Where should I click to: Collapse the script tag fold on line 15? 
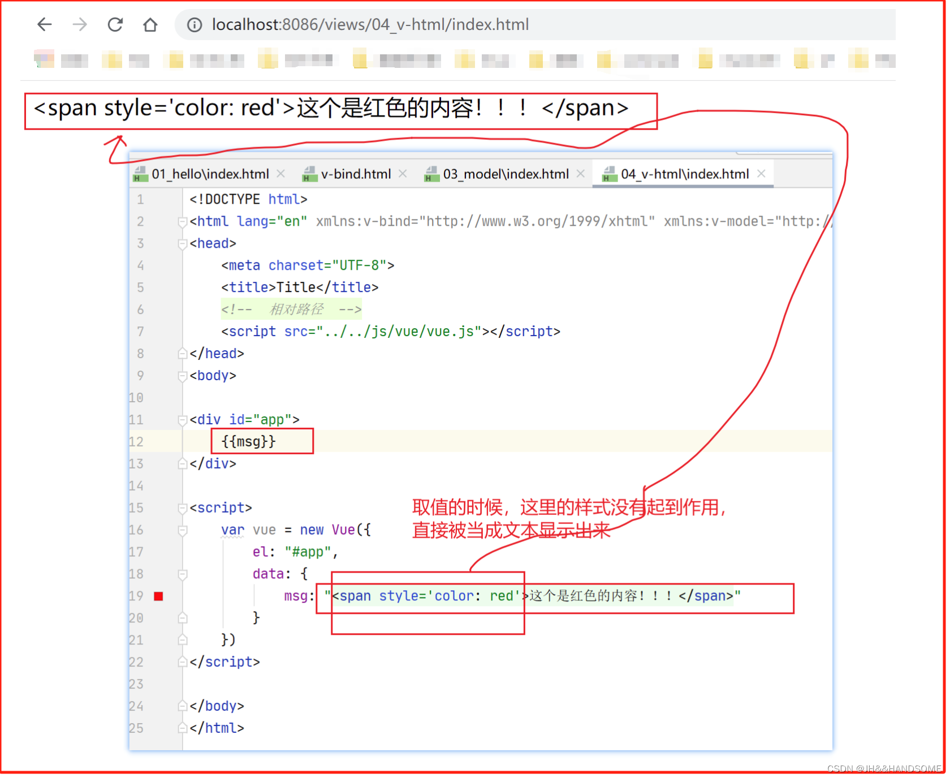point(182,508)
